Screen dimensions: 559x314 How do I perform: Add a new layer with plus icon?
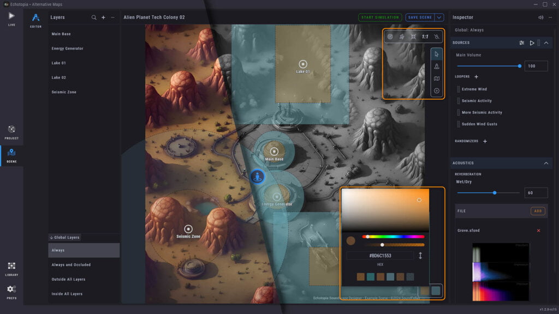[x=103, y=17]
